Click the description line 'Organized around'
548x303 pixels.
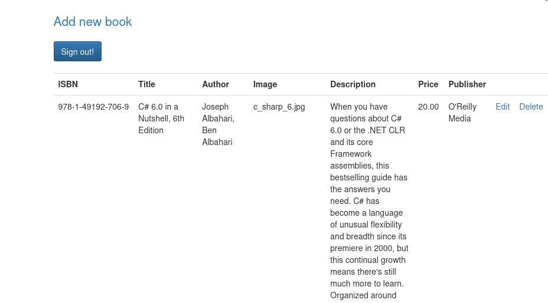(363, 295)
